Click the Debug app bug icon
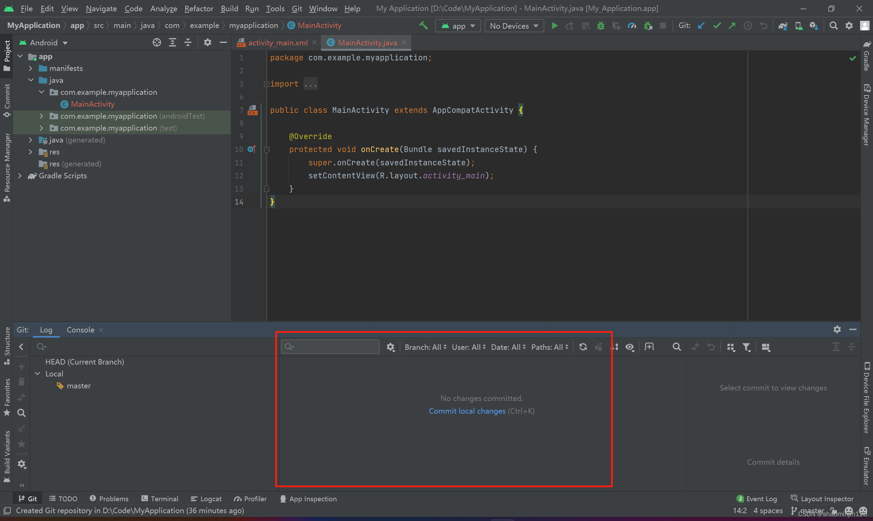873x521 pixels. tap(601, 26)
